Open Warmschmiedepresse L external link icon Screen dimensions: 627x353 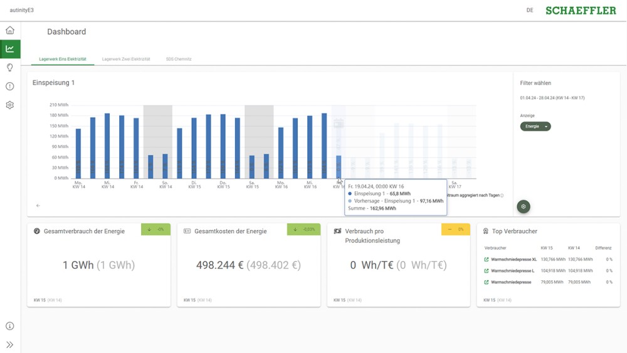(487, 271)
